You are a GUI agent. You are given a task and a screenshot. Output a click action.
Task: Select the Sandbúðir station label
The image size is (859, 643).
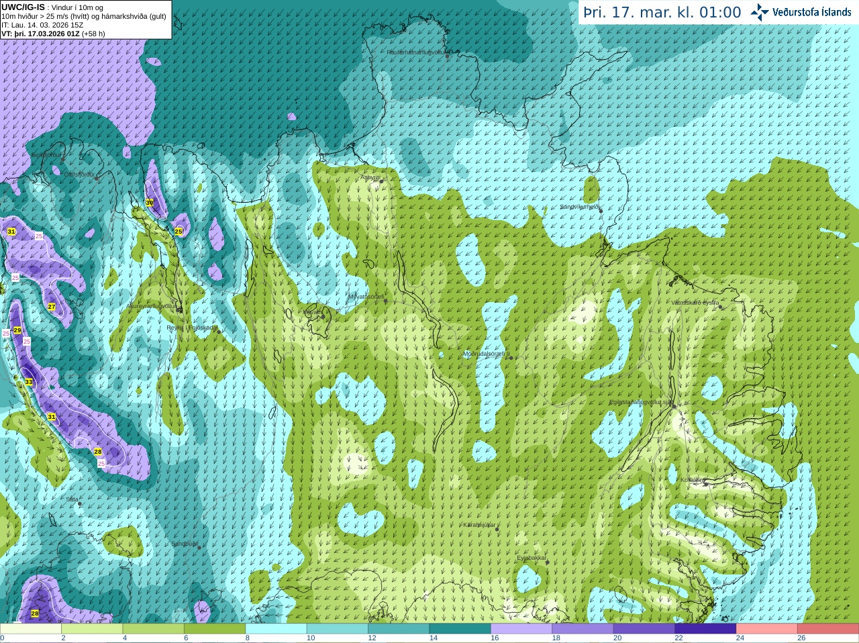[x=185, y=544]
